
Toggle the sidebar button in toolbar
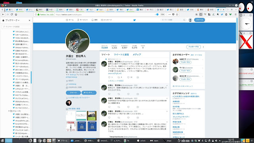pyautogui.click(x=201, y=14)
